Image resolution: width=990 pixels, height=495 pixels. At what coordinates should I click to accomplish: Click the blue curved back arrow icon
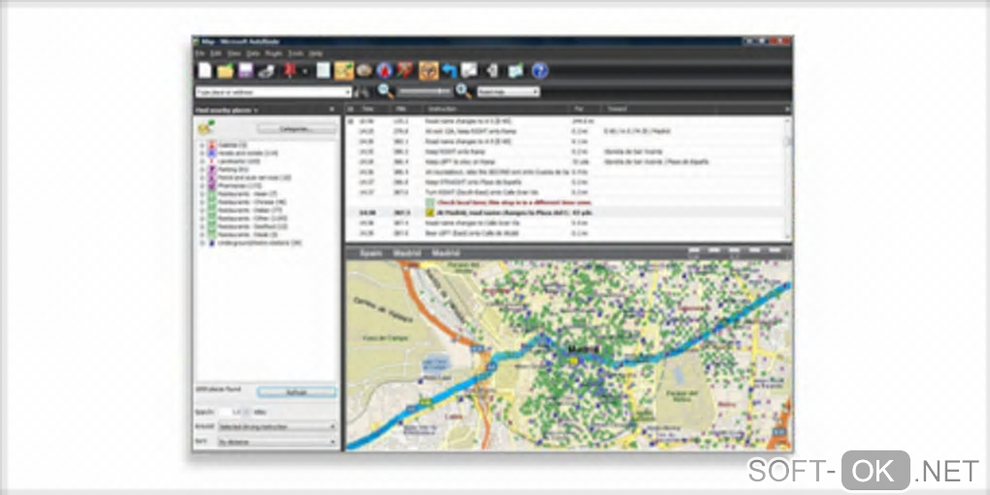449,71
